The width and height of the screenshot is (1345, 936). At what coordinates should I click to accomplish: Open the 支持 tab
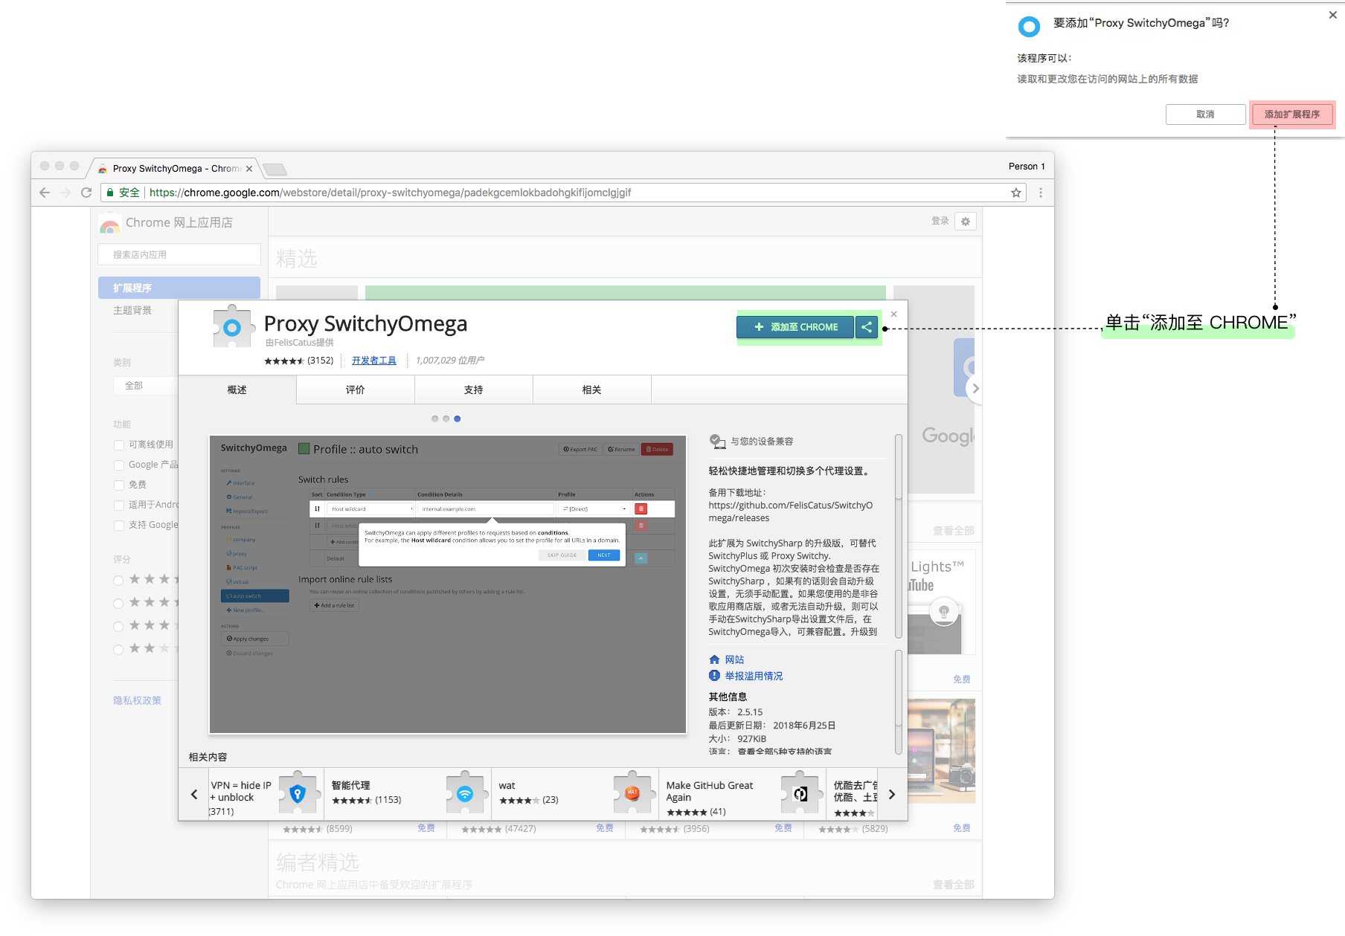(473, 390)
